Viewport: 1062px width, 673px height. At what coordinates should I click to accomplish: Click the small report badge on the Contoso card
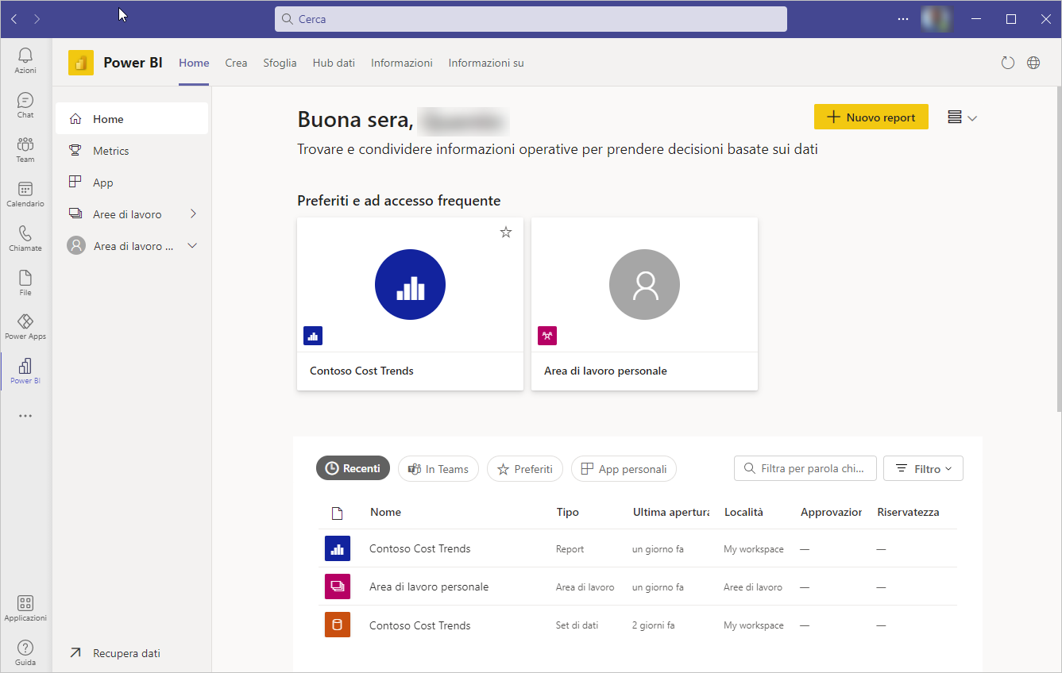click(313, 336)
